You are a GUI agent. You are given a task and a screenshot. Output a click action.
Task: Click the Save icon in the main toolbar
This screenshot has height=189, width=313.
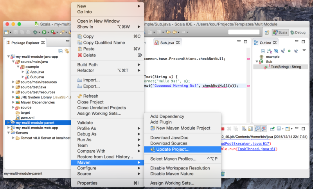tap(16, 32)
